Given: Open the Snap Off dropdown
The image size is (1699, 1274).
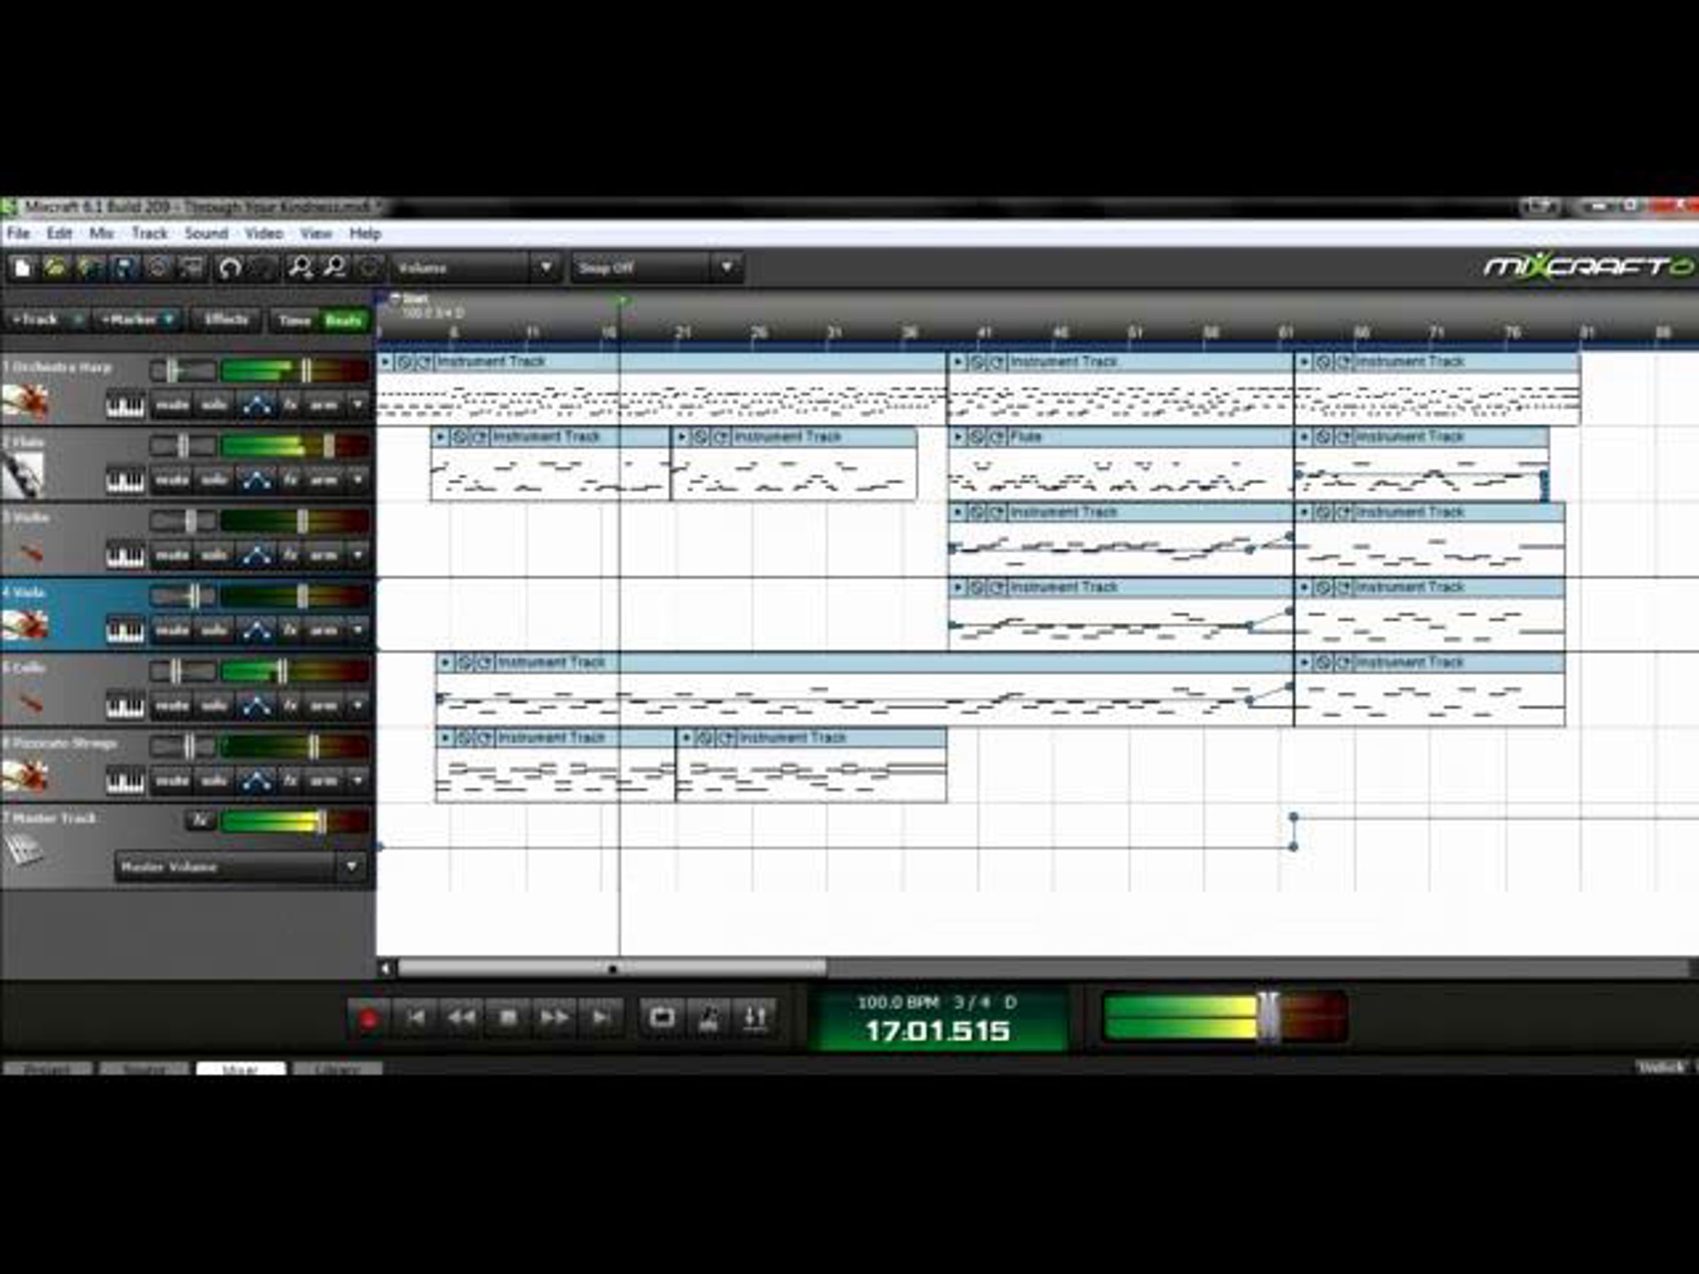Looking at the screenshot, I should [x=726, y=268].
